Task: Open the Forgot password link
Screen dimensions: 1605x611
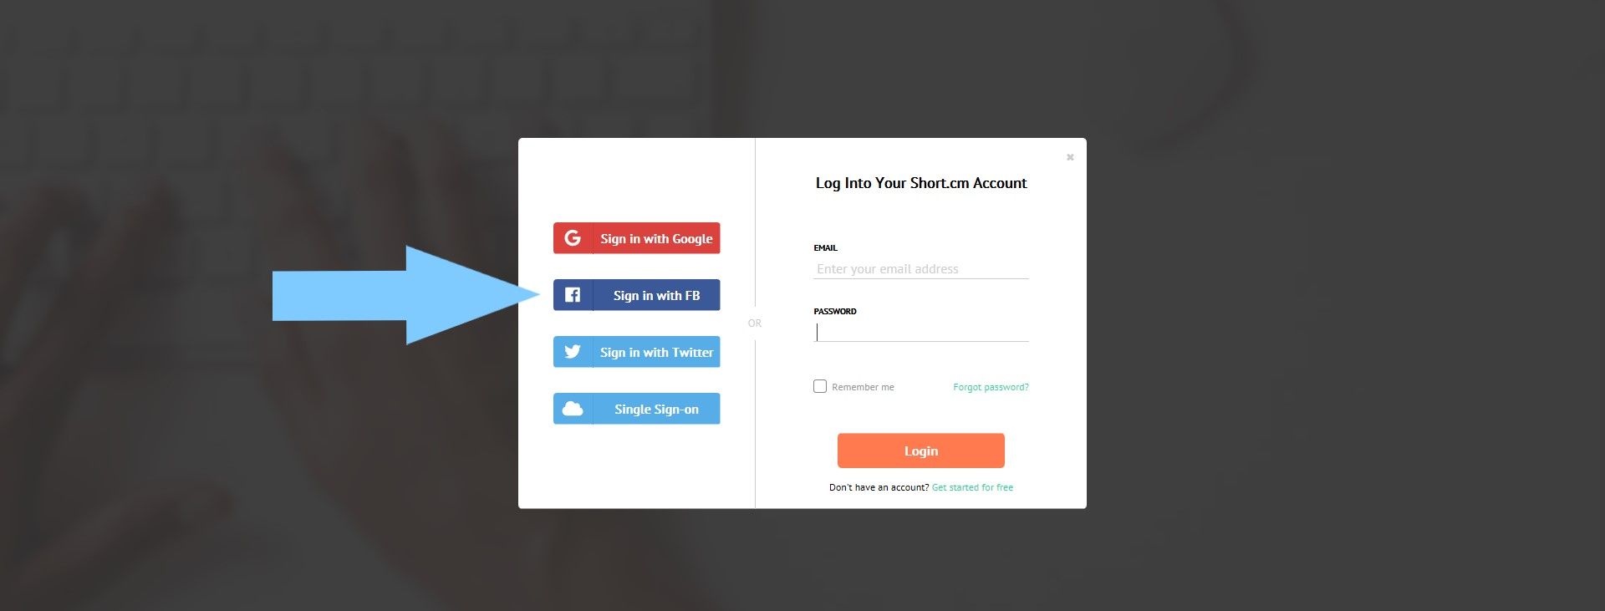Action: pyautogui.click(x=991, y=387)
